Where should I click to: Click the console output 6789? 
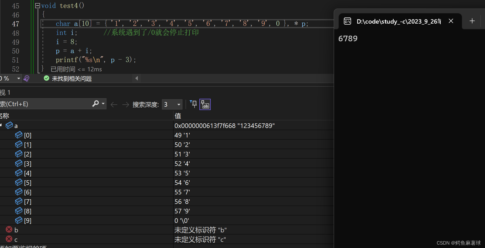[x=348, y=38]
